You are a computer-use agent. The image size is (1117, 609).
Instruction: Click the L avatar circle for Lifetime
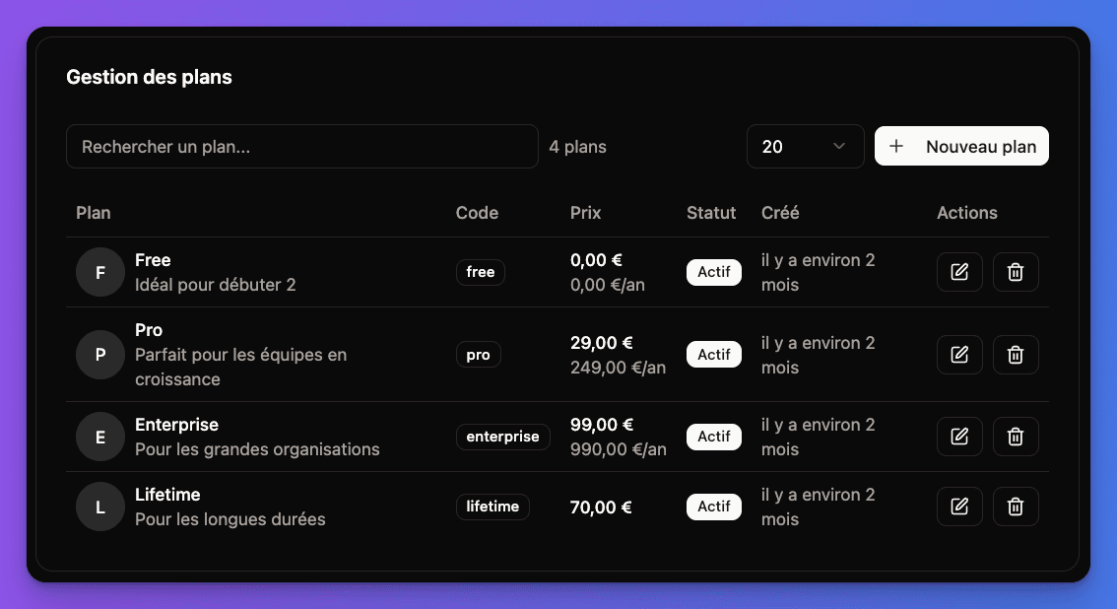(x=99, y=506)
